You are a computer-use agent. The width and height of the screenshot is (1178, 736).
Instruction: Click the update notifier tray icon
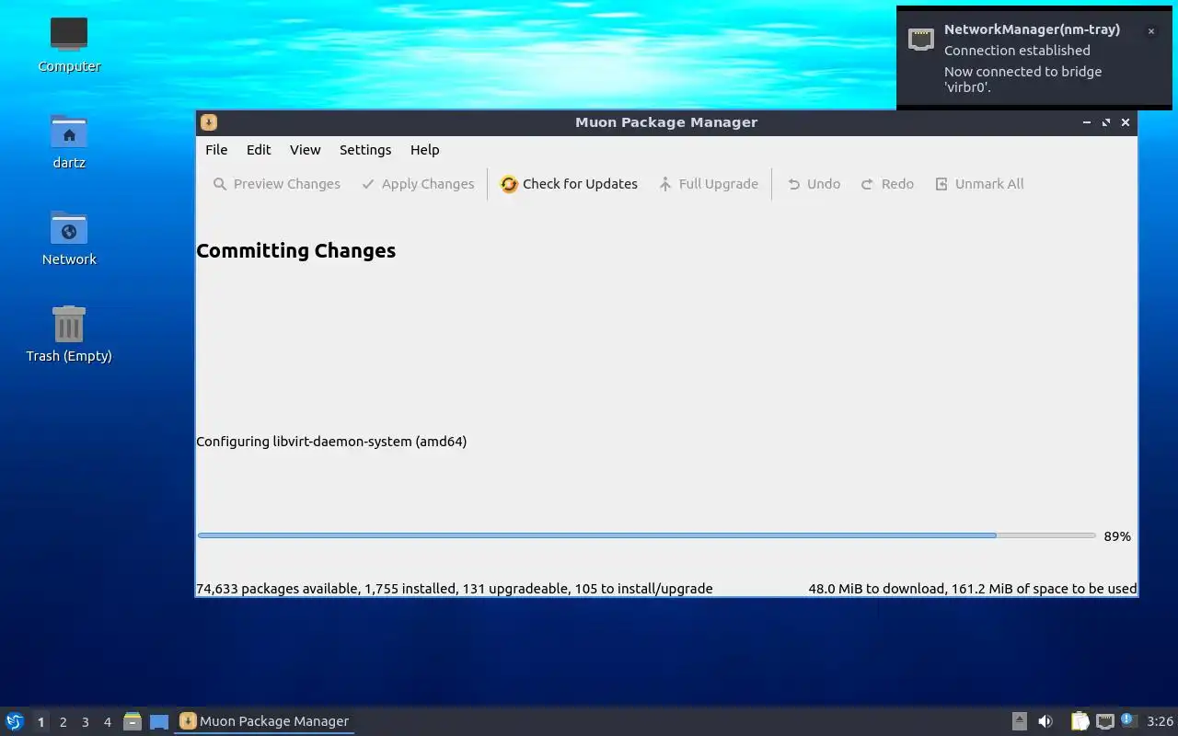pos(1129,720)
